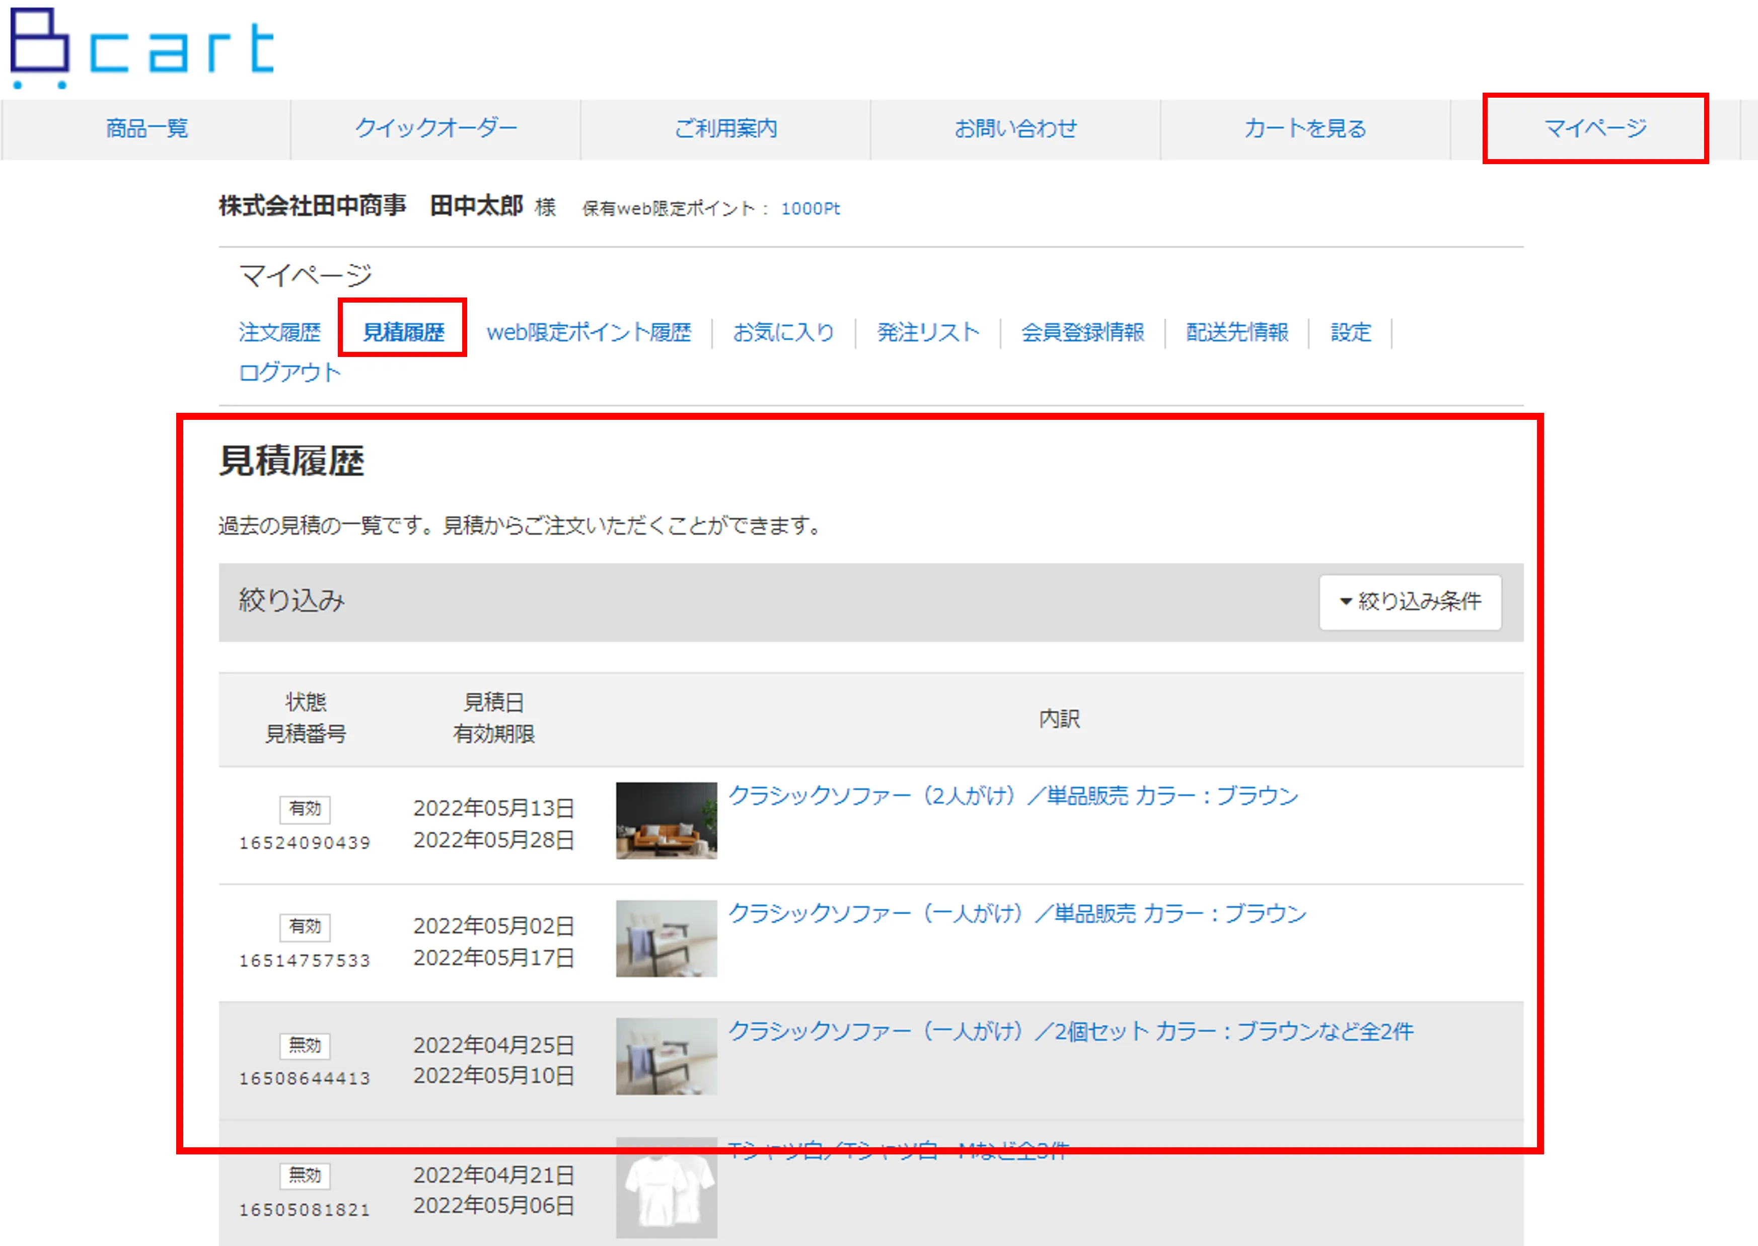Image resolution: width=1758 pixels, height=1246 pixels.
Task: Click ログアウト link
Action: (290, 373)
